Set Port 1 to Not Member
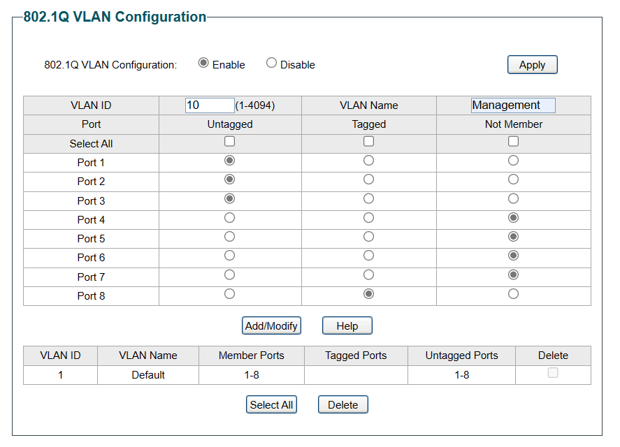Image resolution: width=620 pixels, height=447 pixels. tap(514, 161)
